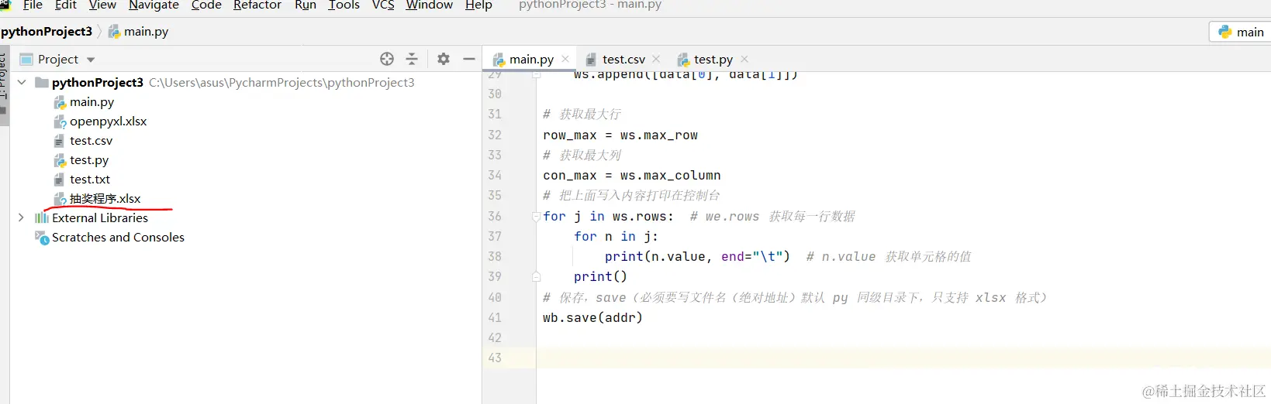Click the Collapse All icon in Project panel
The image size is (1271, 404).
point(412,59)
